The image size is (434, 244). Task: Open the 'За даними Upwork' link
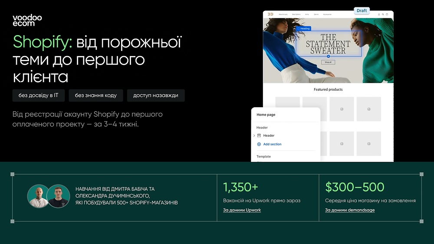click(x=242, y=210)
